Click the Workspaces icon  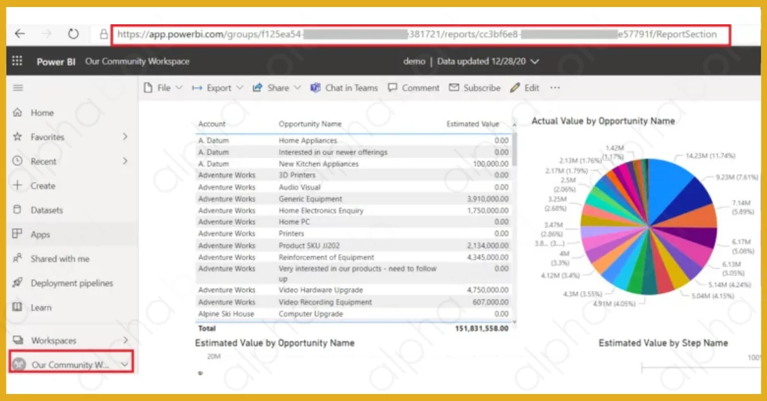tap(18, 341)
